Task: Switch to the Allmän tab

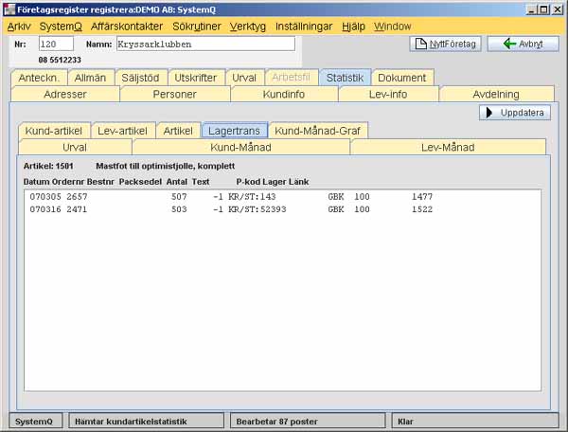Action: (90, 78)
